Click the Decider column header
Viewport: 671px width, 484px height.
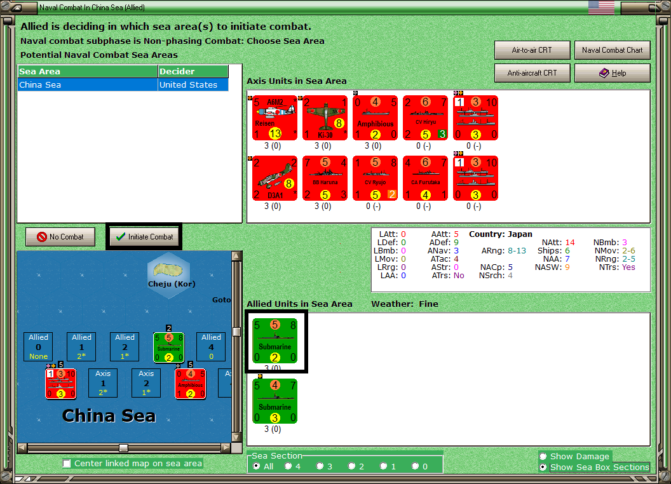[x=193, y=72]
